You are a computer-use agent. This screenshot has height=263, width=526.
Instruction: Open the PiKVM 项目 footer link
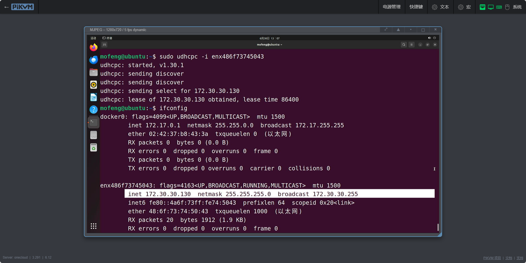[x=492, y=258]
